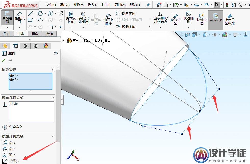Select the arc sketch tool
The height and width of the screenshot is (164, 250).
pyautogui.click(x=40, y=20)
